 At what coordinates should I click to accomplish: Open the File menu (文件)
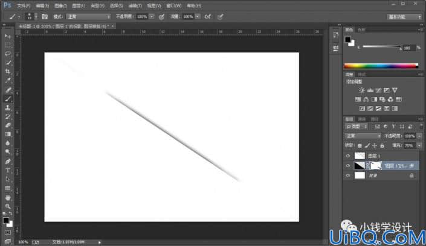point(24,5)
